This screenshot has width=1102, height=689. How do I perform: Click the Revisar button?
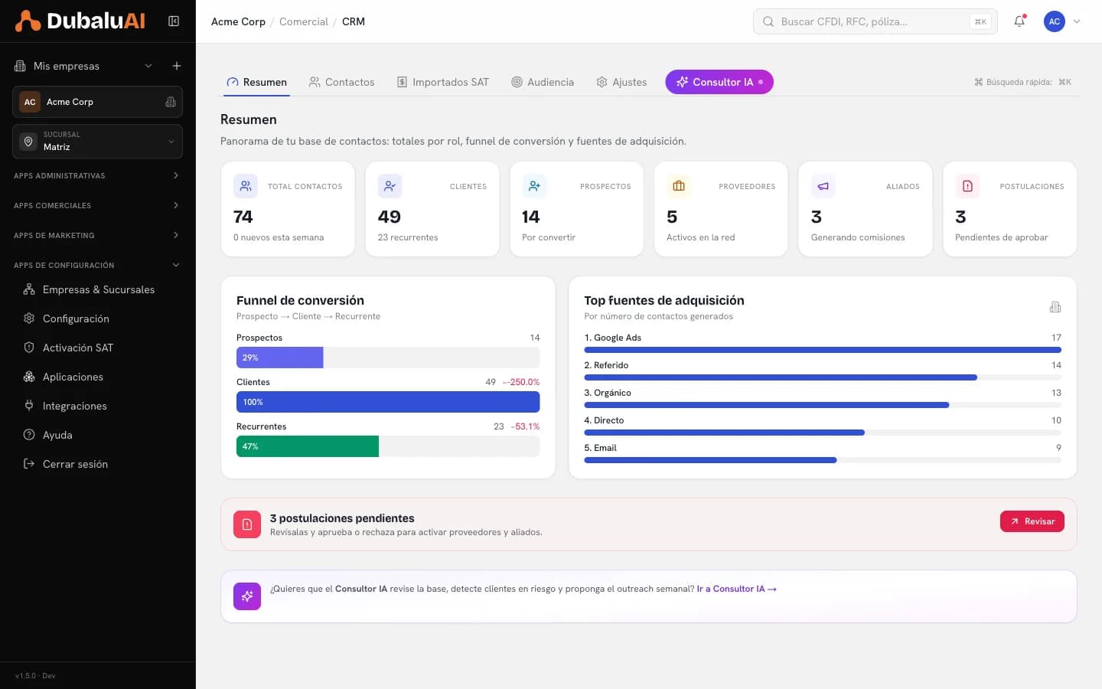click(x=1032, y=521)
